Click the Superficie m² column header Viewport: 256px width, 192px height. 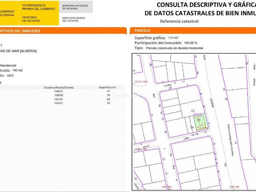(107, 87)
